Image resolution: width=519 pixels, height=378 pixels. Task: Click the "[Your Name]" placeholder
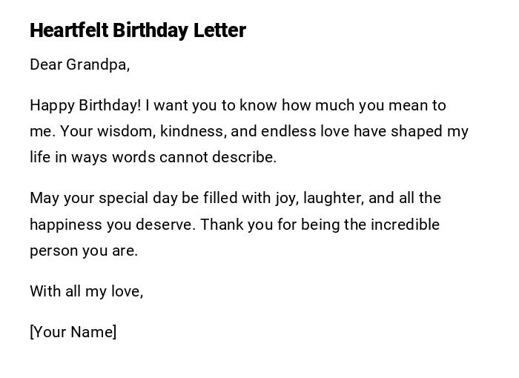73,332
